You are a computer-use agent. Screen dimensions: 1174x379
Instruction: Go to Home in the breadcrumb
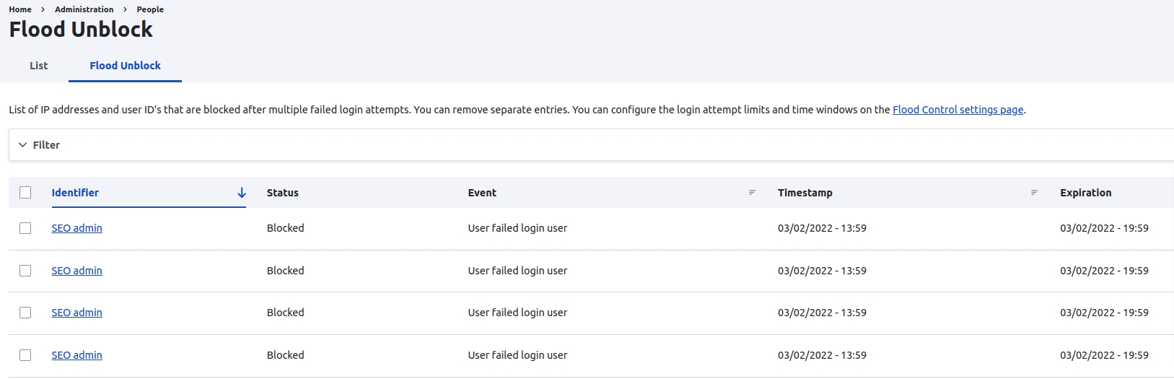20,9
